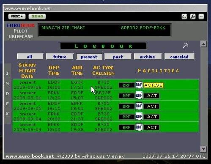211x164 pixels.
Task: Select the 'all' filter tab
Action: coord(30,57)
